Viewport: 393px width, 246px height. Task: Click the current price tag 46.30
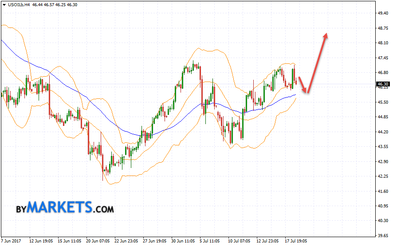[x=382, y=84]
